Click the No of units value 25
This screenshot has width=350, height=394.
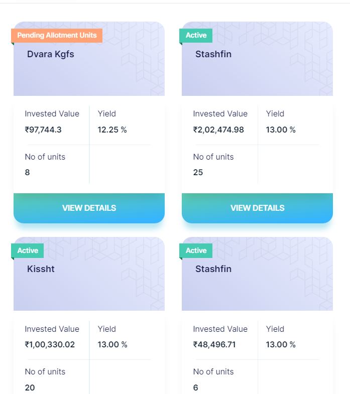point(198,172)
